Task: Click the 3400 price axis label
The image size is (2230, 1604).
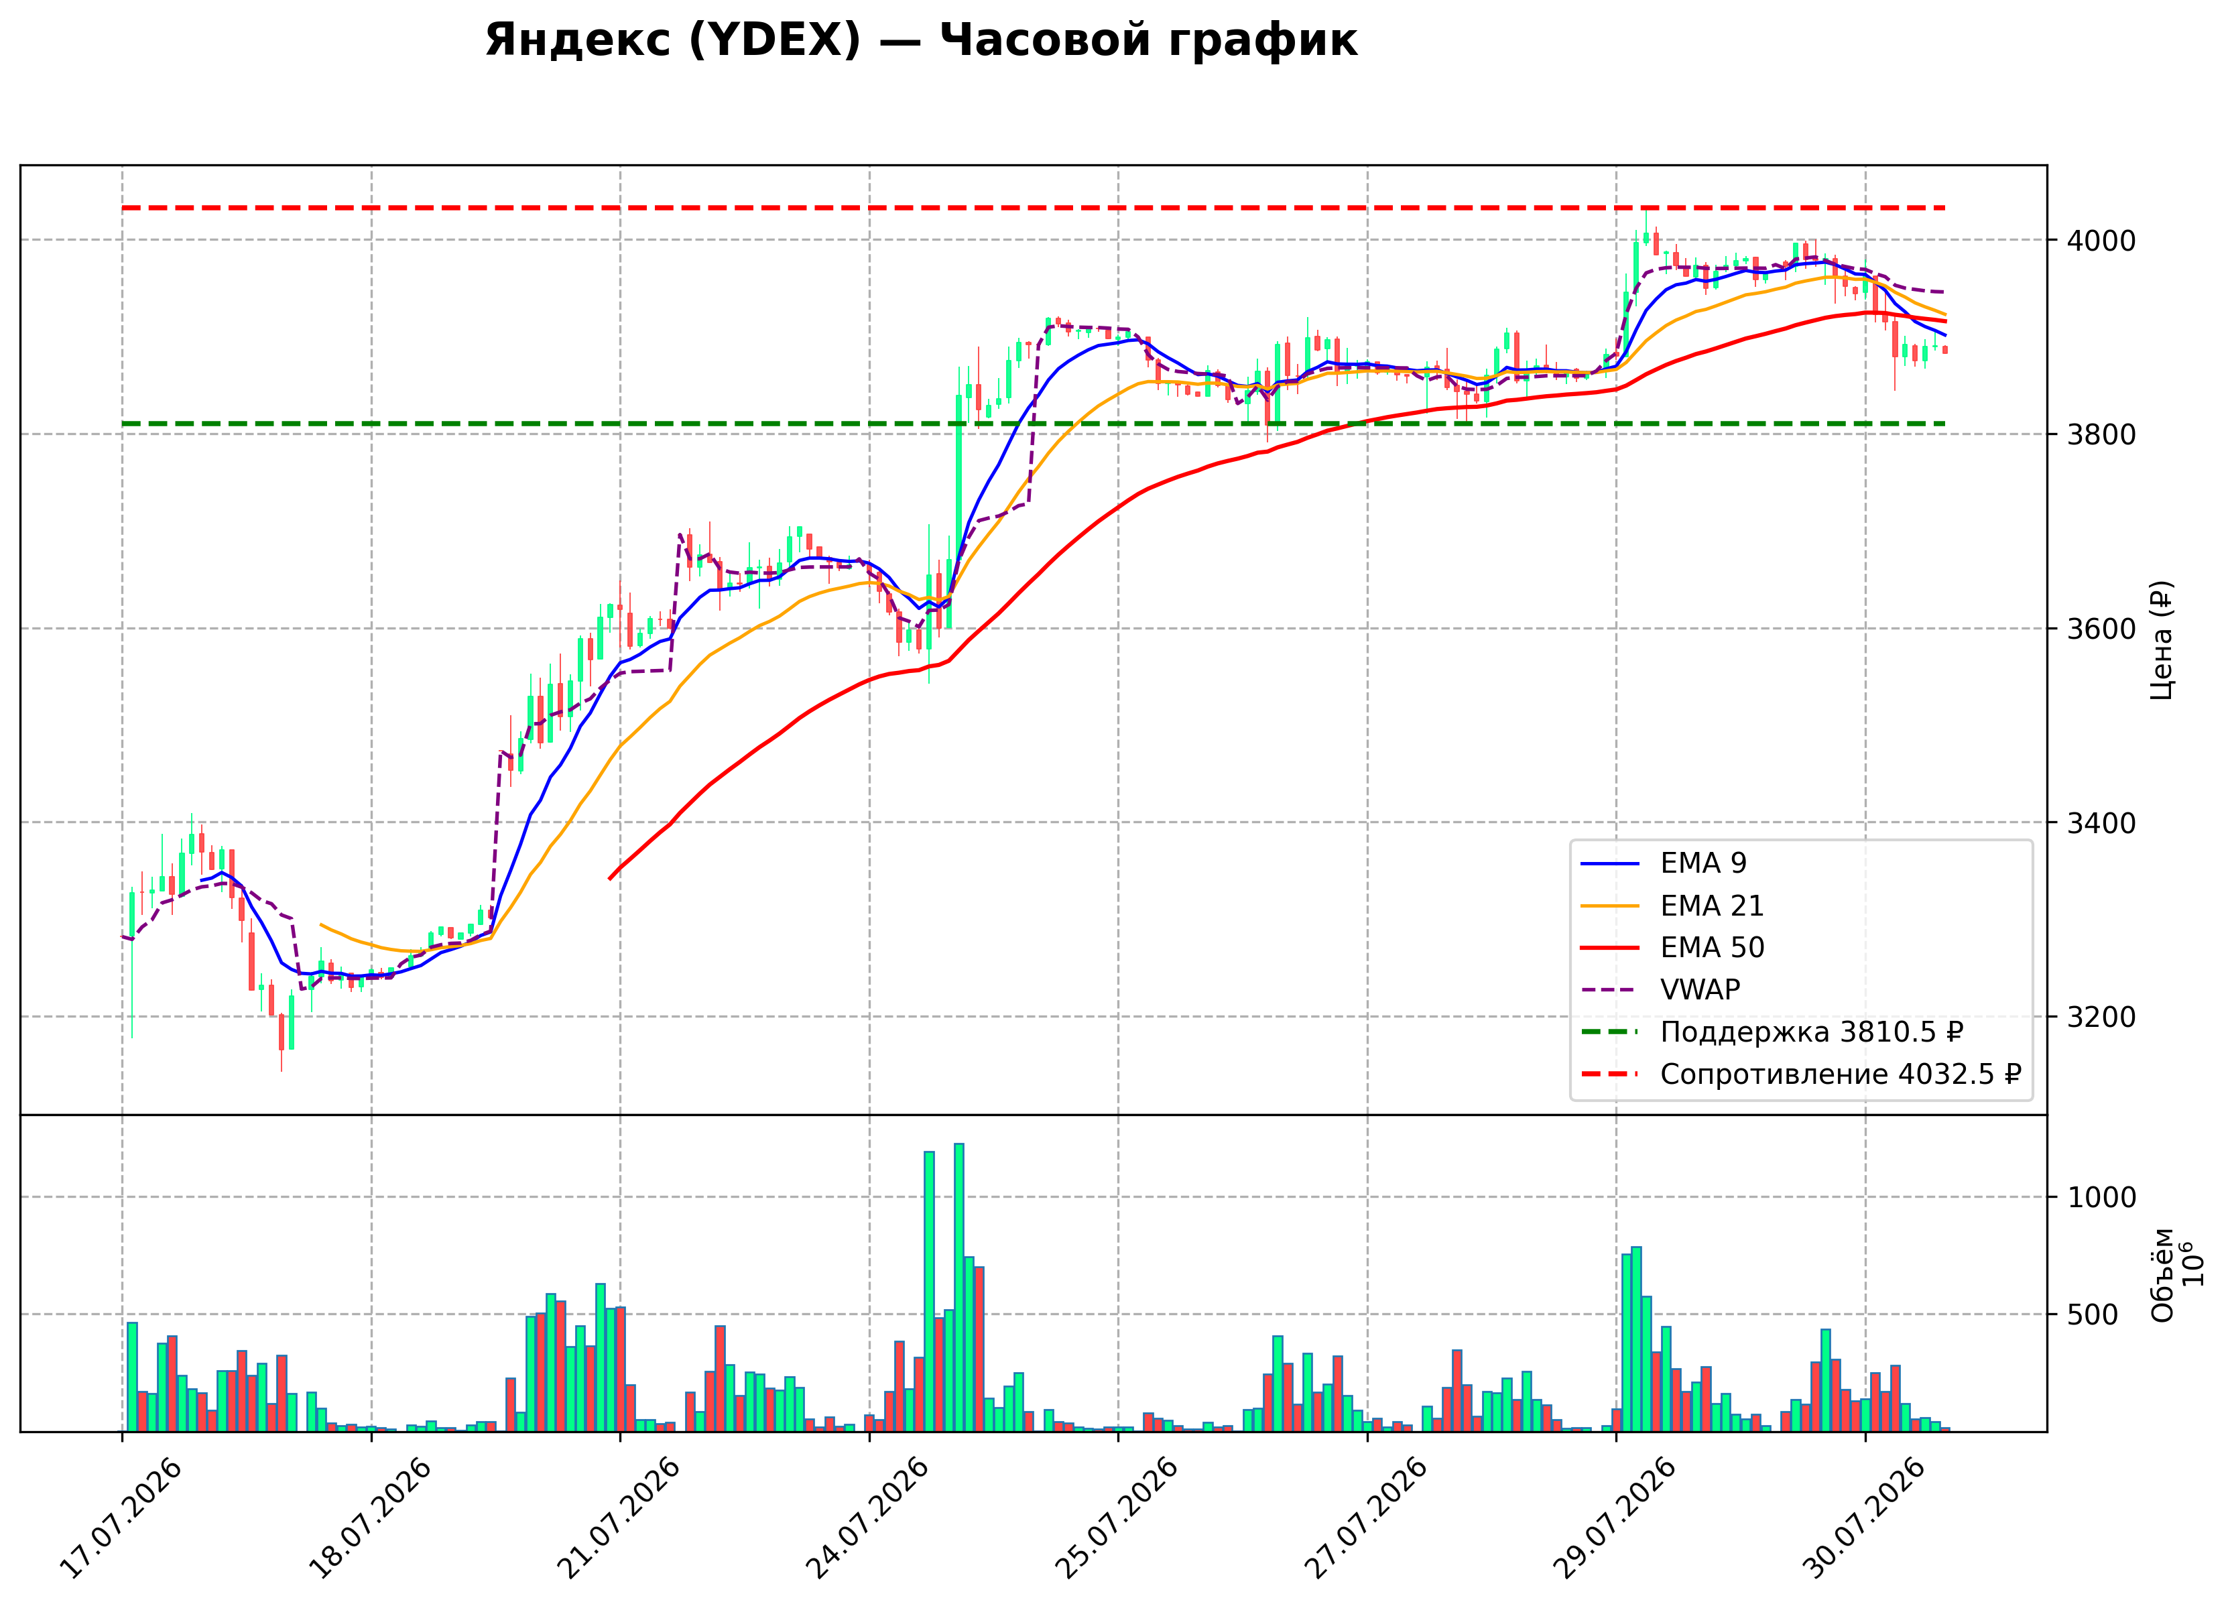Action: click(x=2101, y=823)
